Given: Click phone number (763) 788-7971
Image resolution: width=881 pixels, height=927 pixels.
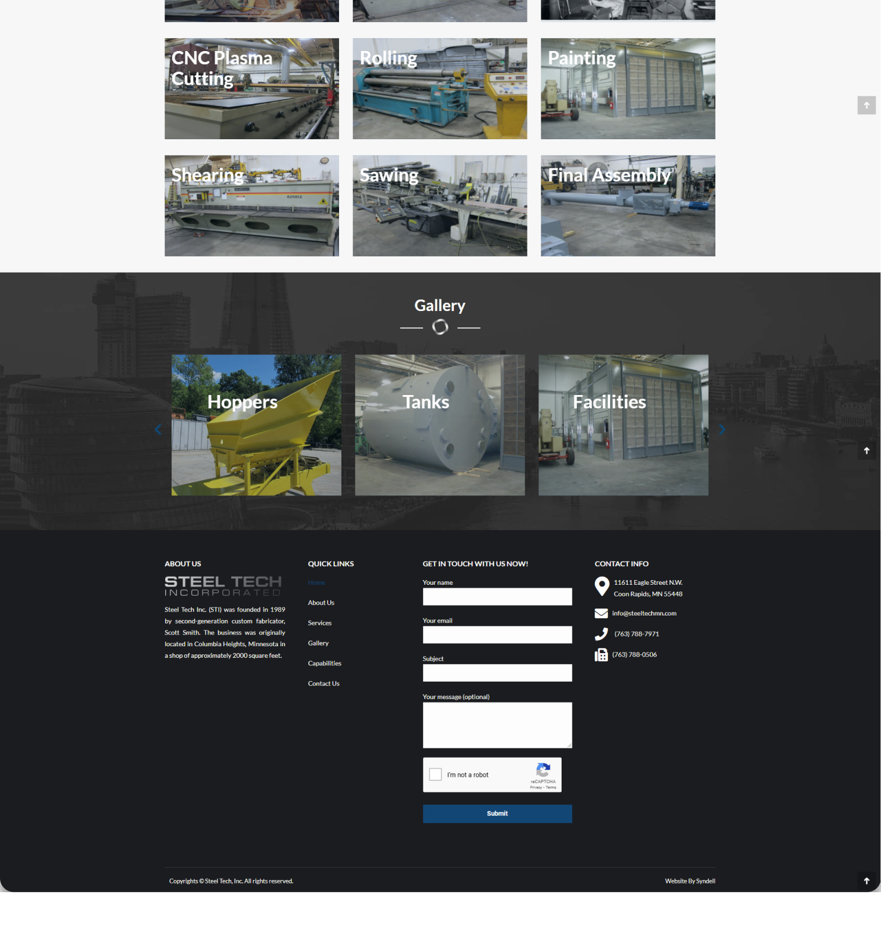Looking at the screenshot, I should tap(636, 634).
